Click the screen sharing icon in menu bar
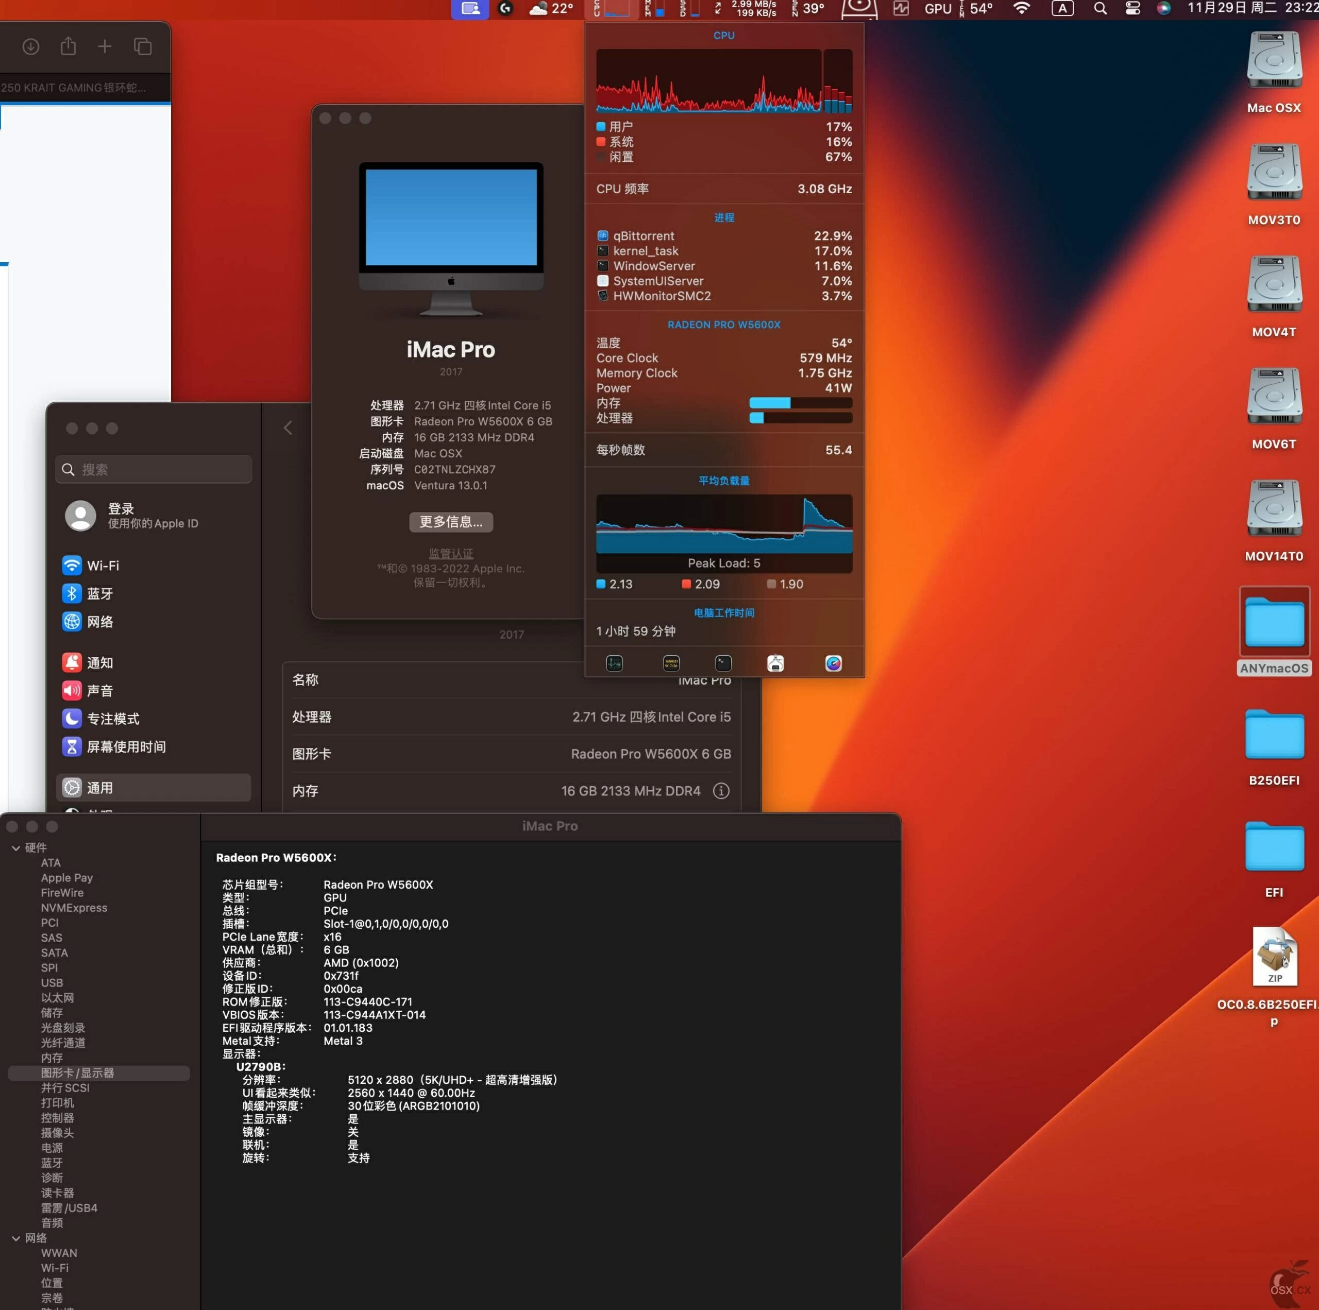The image size is (1319, 1310). pyautogui.click(x=470, y=9)
